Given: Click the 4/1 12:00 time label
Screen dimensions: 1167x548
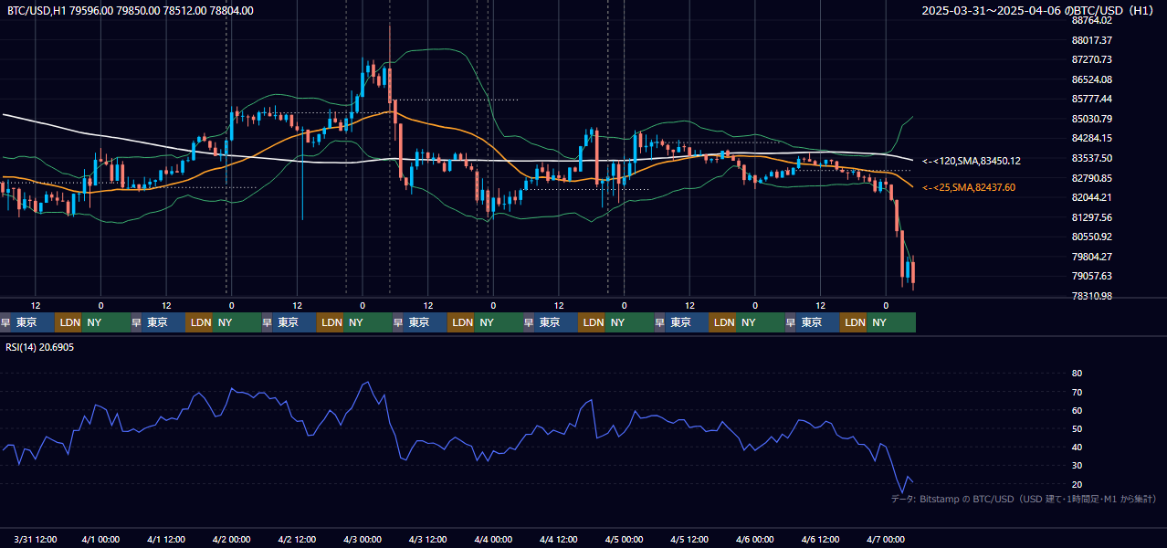Looking at the screenshot, I should click(x=166, y=539).
